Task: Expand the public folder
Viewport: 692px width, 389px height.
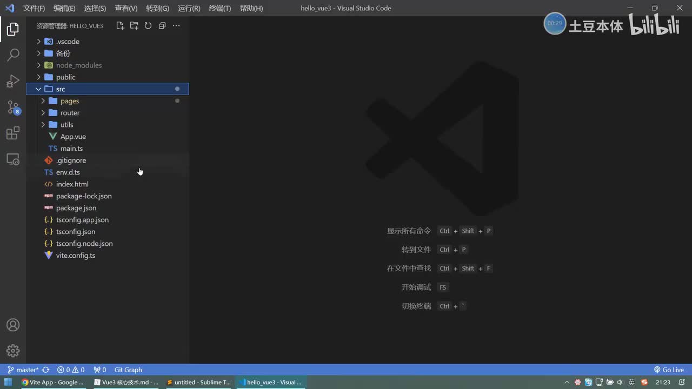Action: pyautogui.click(x=38, y=77)
